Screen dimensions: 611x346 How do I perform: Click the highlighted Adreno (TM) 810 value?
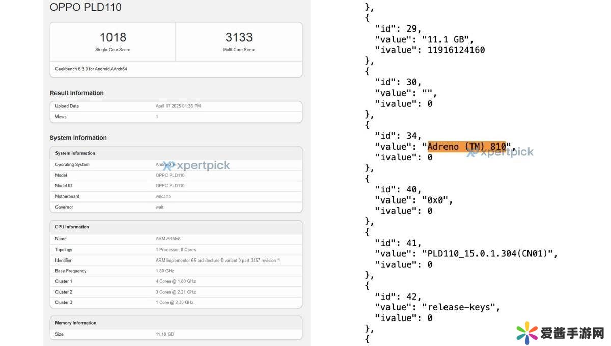click(466, 147)
